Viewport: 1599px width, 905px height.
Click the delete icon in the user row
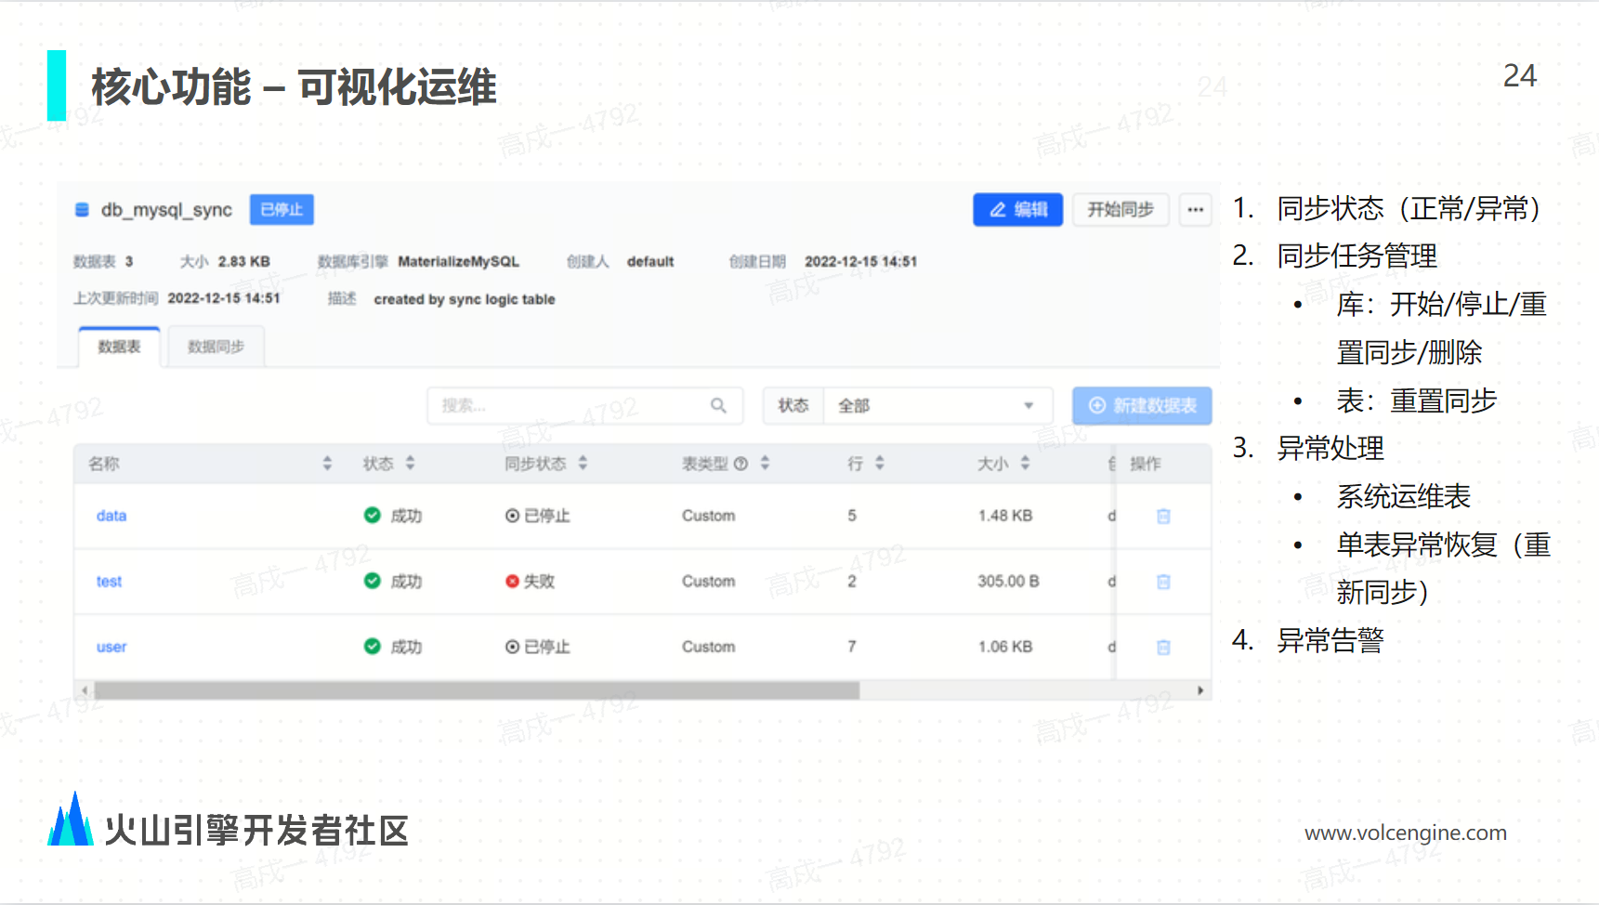point(1162,648)
